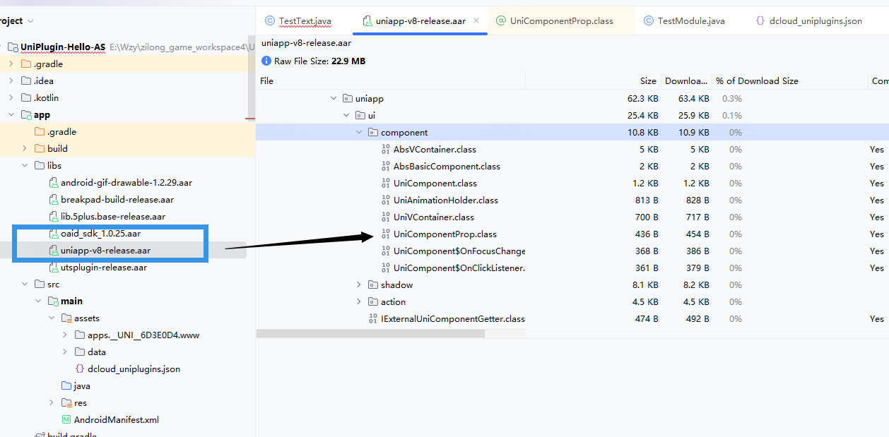
Task: Click the dcloud_uniplugins.json file icon in tree
Action: pyautogui.click(x=80, y=369)
